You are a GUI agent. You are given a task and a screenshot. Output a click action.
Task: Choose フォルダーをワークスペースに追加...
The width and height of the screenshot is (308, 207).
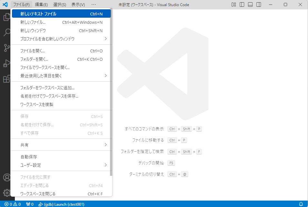61,88
